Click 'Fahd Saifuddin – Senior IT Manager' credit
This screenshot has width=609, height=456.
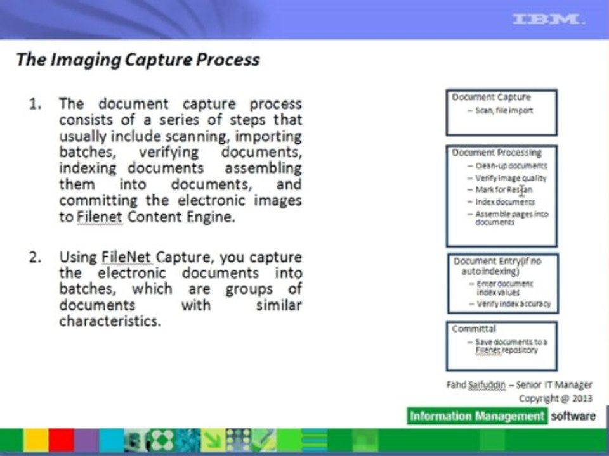(x=520, y=384)
